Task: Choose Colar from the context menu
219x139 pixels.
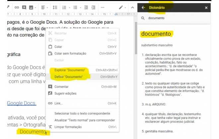Action: tap(82, 47)
